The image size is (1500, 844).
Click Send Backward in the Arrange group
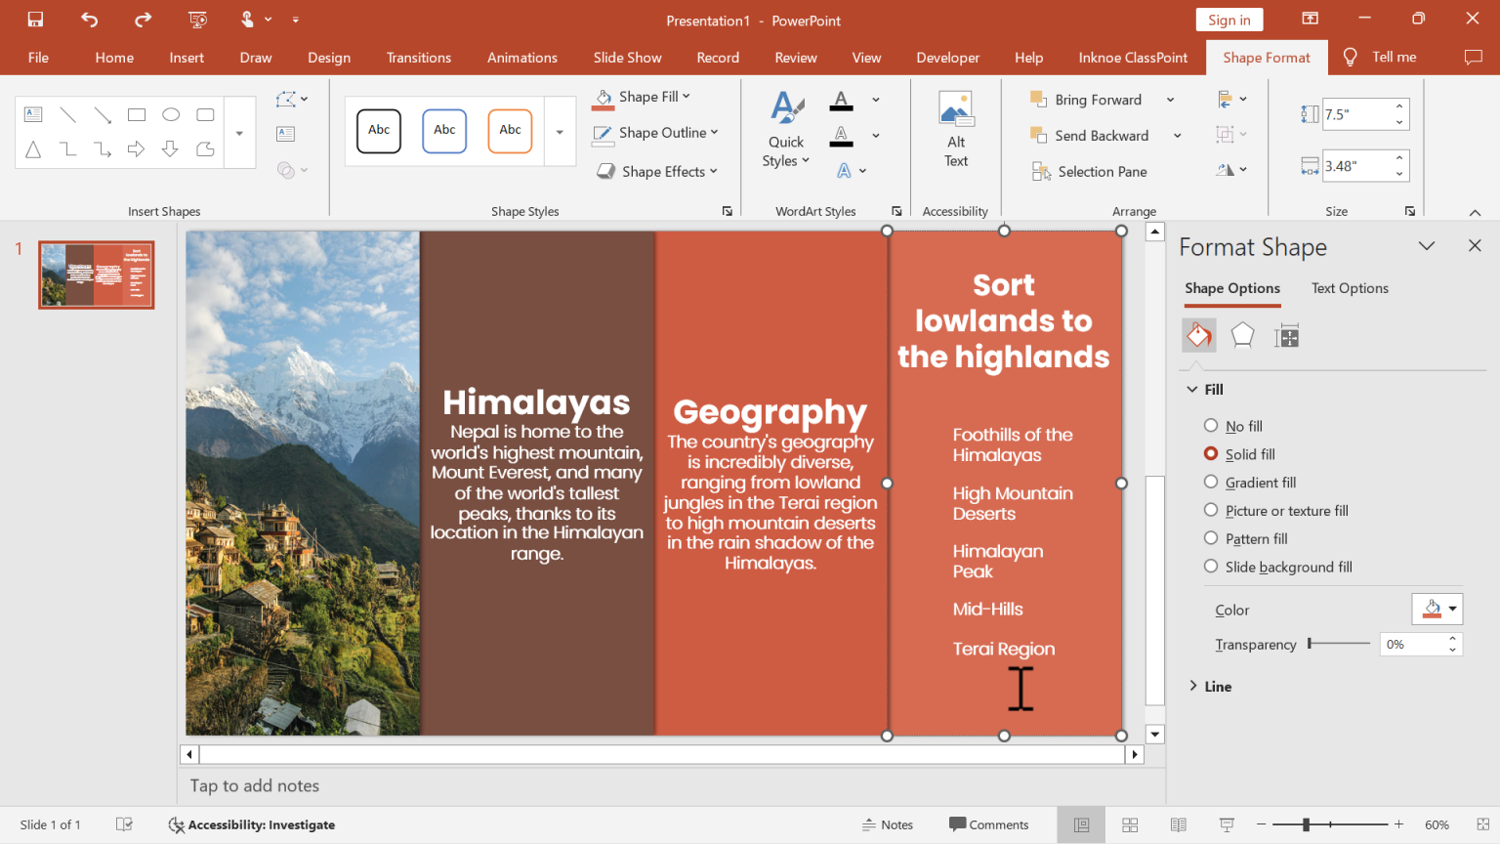[1096, 135]
